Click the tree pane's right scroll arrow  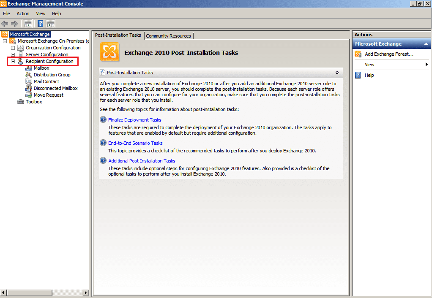(86, 293)
